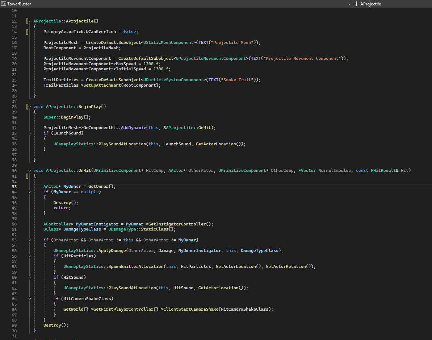The image size is (432, 340).
Task: Collapse the OnHit function block
Action: pyautogui.click(x=30, y=170)
